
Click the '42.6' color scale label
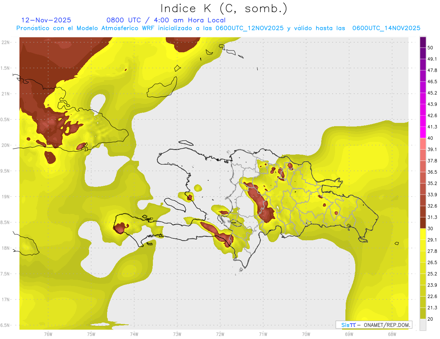[x=432, y=116]
